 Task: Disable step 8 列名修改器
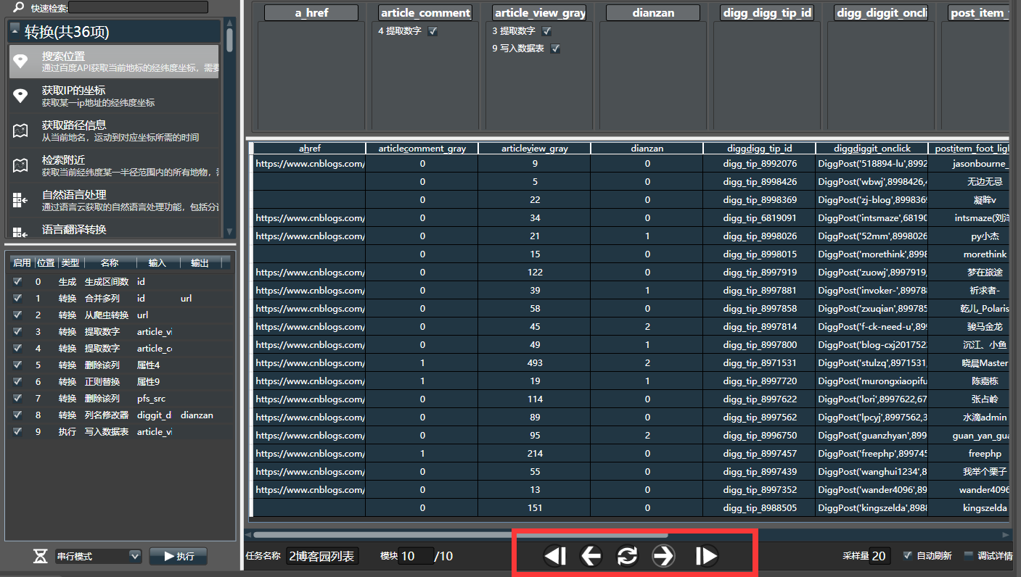click(17, 415)
